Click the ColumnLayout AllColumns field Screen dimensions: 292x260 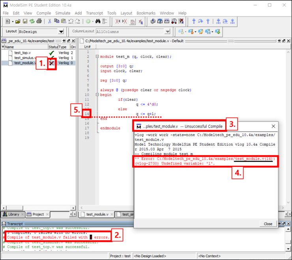(x=130, y=32)
